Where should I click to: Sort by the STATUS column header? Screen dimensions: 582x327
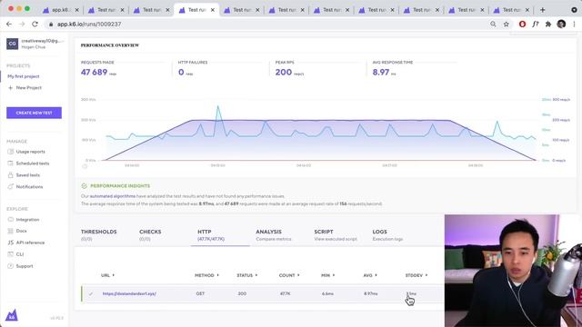pyautogui.click(x=247, y=275)
